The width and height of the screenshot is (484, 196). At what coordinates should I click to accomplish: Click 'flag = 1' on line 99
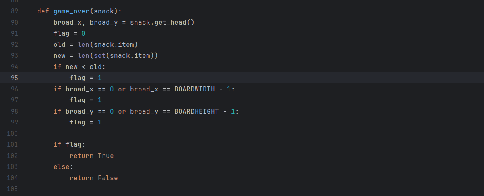point(86,122)
